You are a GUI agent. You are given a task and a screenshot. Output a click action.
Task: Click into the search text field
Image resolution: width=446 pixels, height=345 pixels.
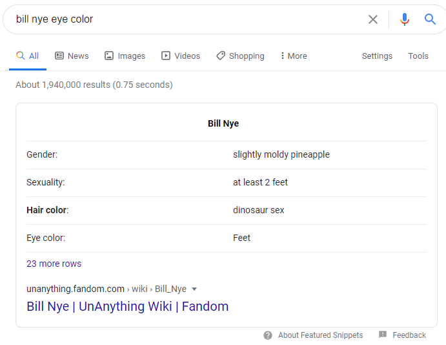pos(188,19)
